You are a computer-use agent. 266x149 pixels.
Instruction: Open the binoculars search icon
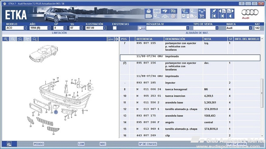coord(165,11)
